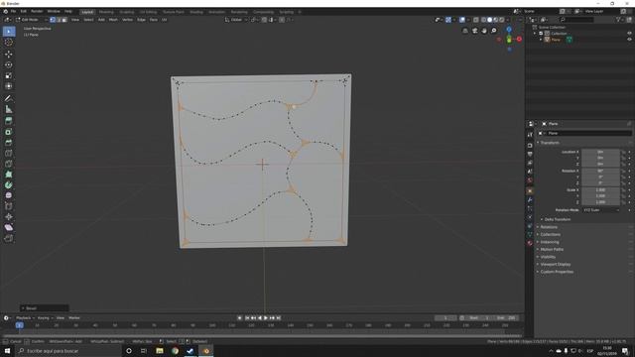Click the Scale X value field
635x357 pixels.
600,189
